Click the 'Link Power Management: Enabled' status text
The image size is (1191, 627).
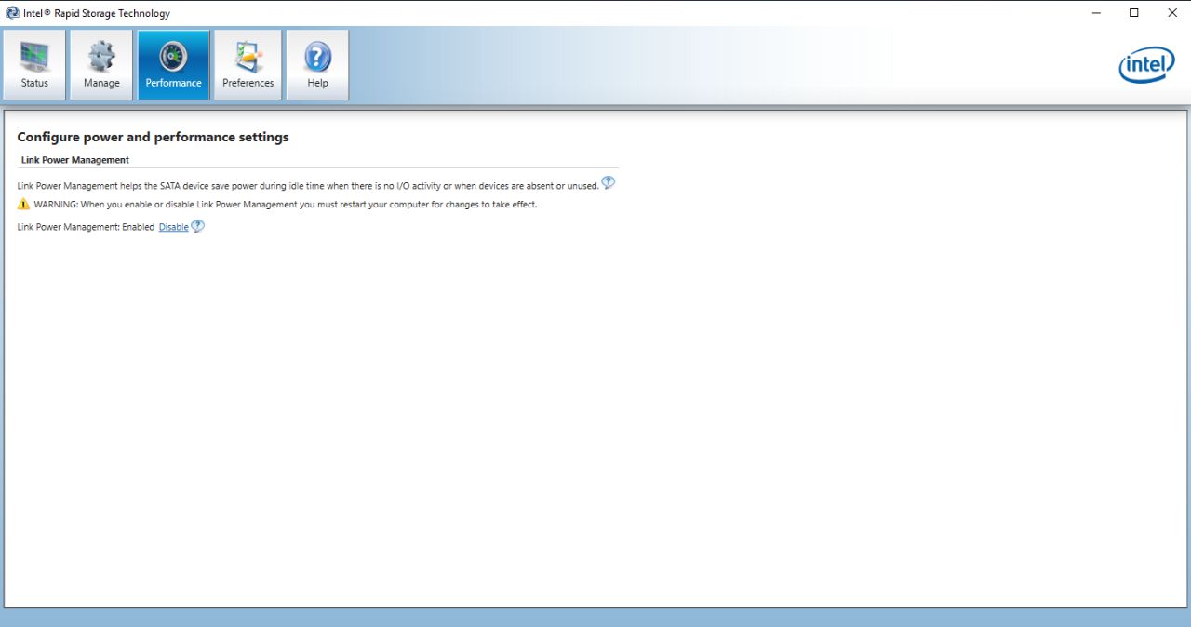point(86,227)
